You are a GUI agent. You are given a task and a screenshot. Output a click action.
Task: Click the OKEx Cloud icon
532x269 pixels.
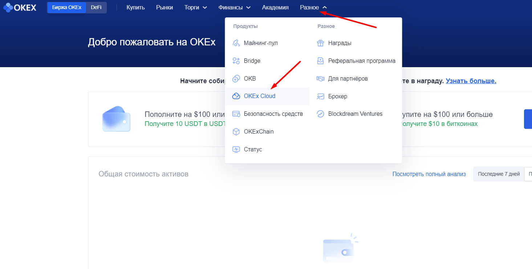[236, 96]
